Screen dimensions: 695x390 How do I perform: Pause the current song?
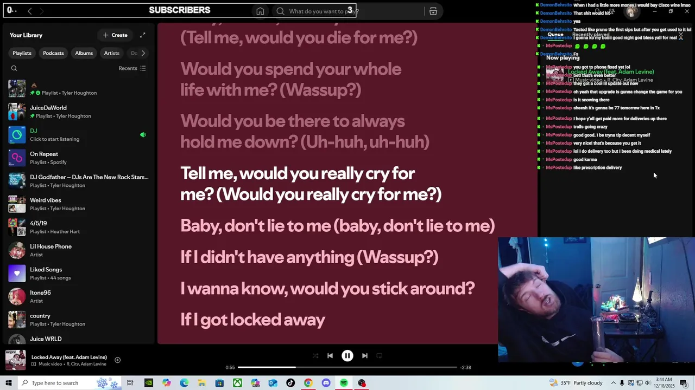coord(347,356)
